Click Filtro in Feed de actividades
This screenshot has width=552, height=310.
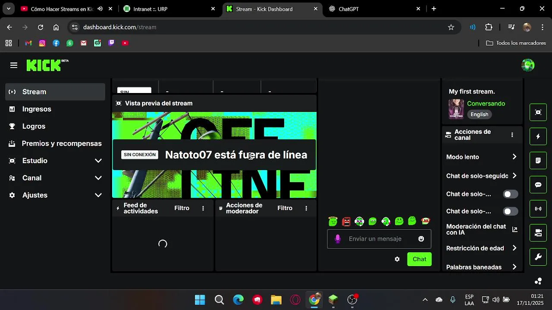click(x=182, y=208)
